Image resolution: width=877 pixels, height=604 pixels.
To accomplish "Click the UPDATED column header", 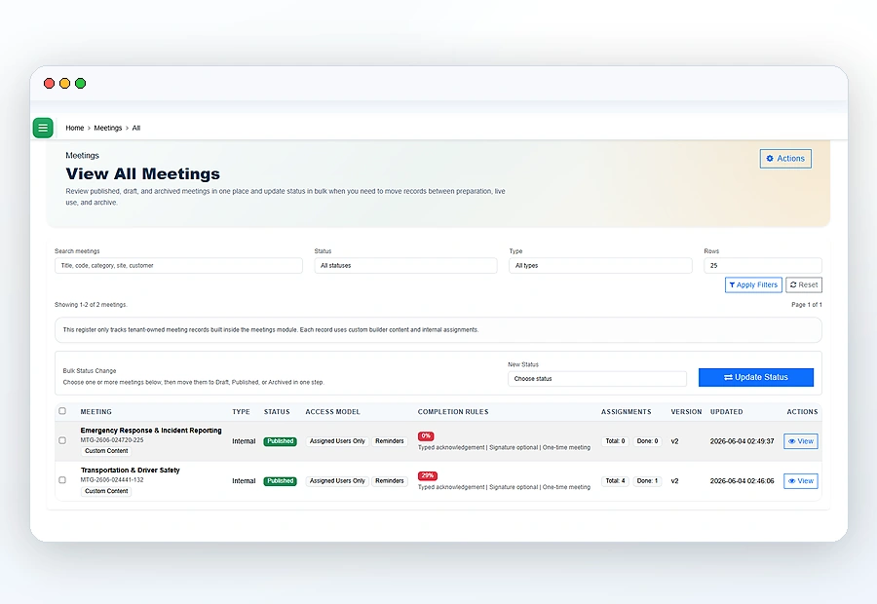I will (727, 412).
